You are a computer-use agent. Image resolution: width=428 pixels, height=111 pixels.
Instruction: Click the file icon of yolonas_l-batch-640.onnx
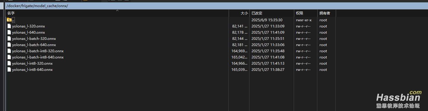pos(9,45)
